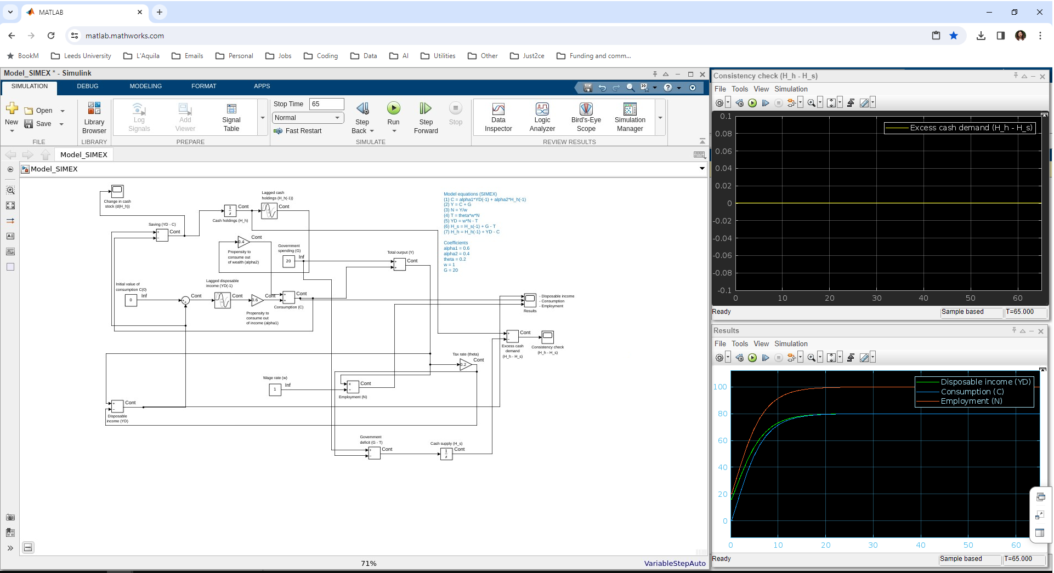The image size is (1054, 573).
Task: Click the Stop Time input field
Action: tap(326, 104)
